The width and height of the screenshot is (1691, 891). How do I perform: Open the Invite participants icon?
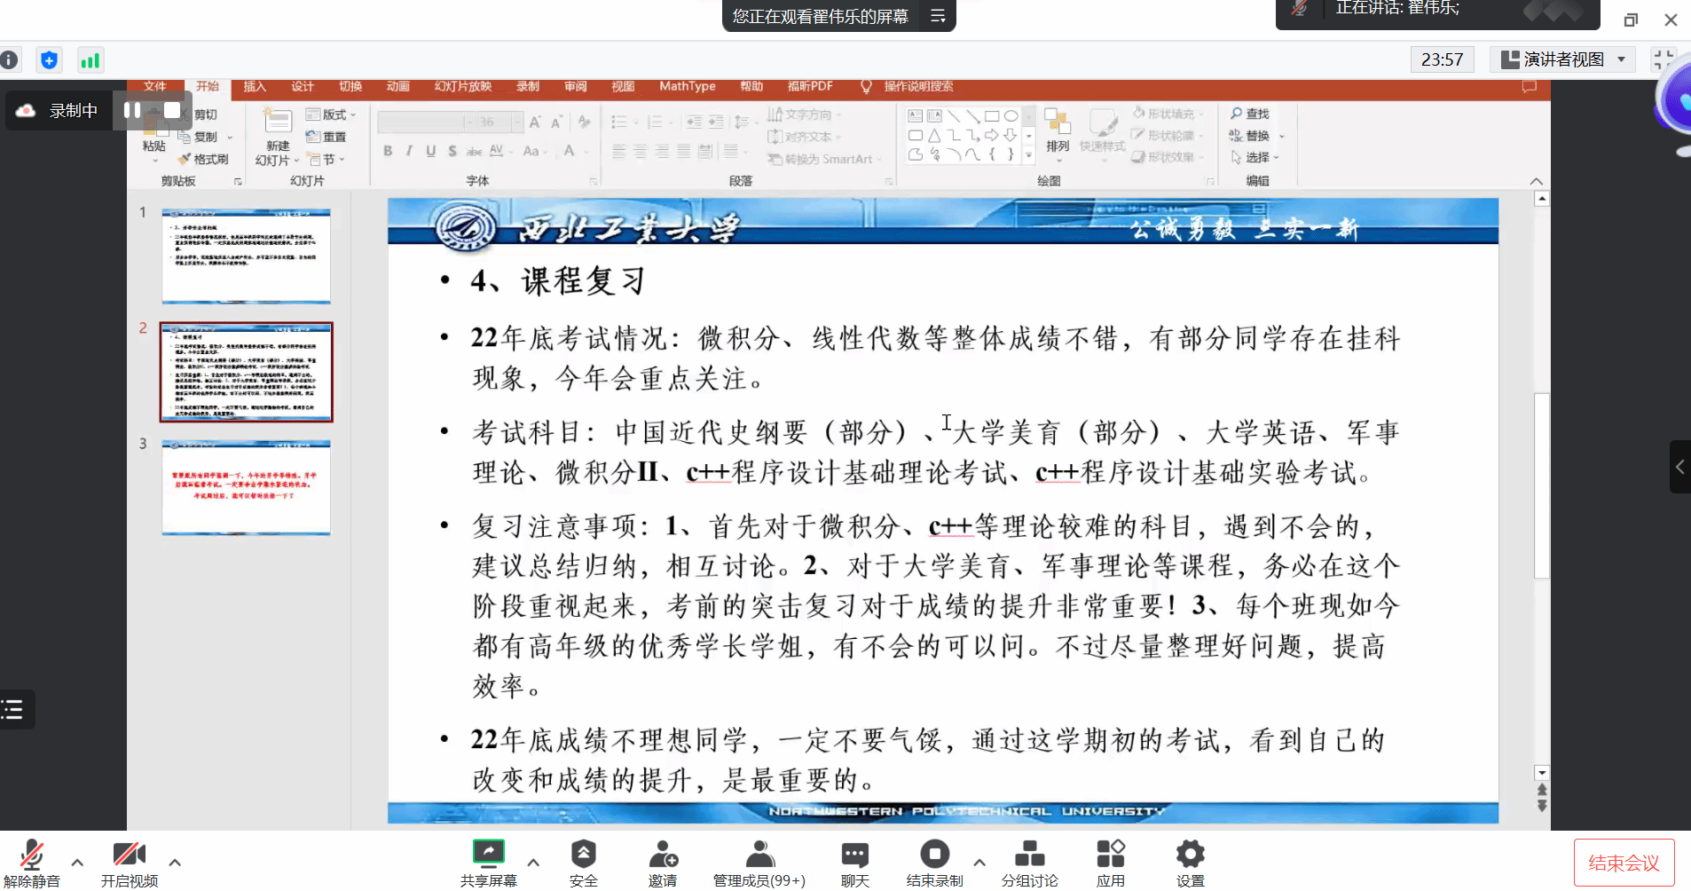click(x=663, y=856)
